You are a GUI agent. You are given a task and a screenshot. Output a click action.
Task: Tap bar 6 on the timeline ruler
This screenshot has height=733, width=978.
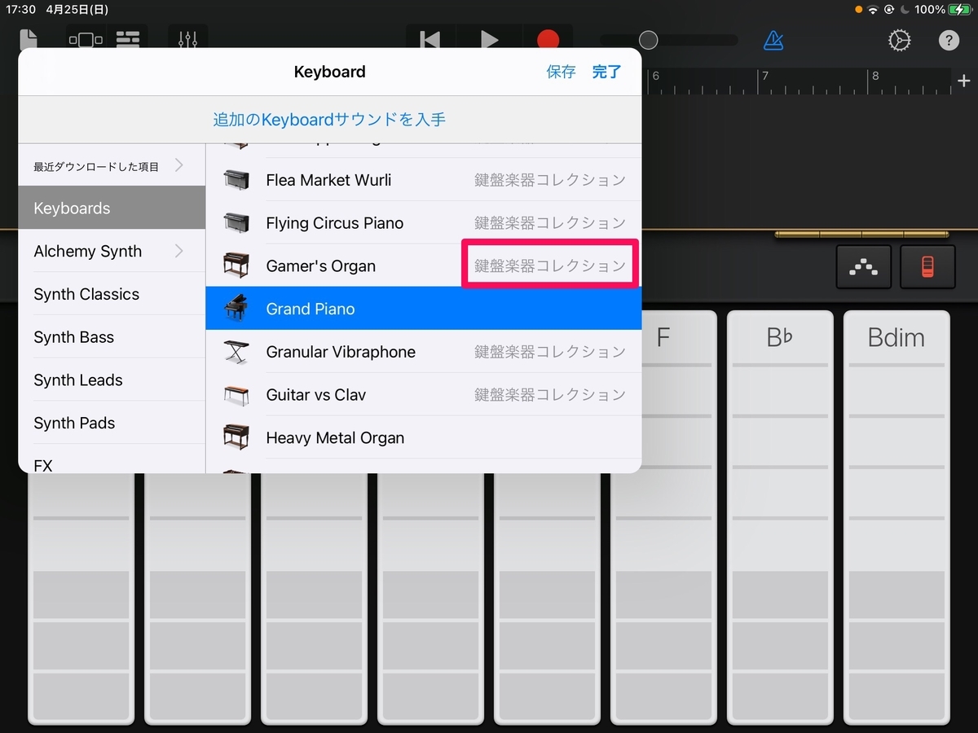pos(655,77)
